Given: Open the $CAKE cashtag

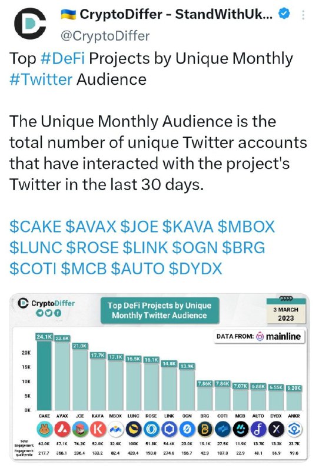Looking at the screenshot, I should click(x=35, y=227).
